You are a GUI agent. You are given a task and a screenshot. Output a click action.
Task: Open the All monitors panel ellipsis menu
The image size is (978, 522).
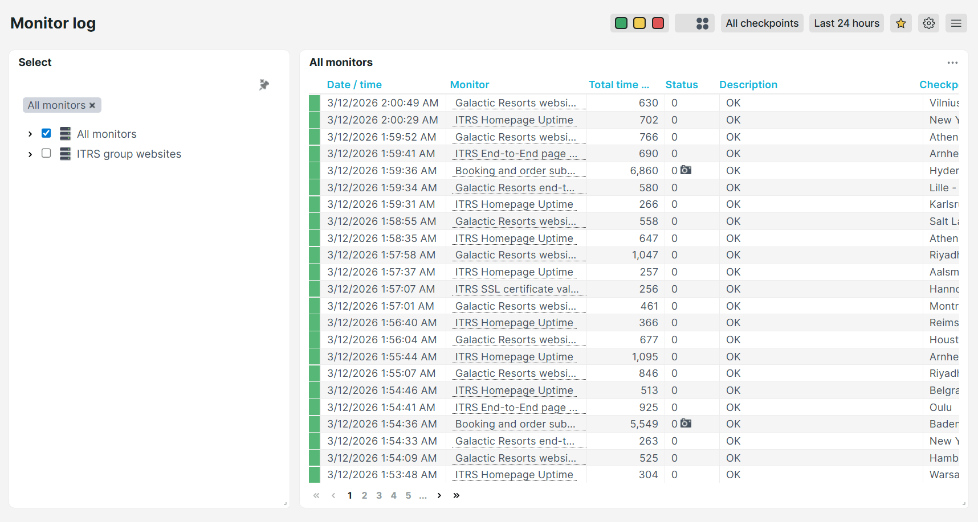point(952,63)
